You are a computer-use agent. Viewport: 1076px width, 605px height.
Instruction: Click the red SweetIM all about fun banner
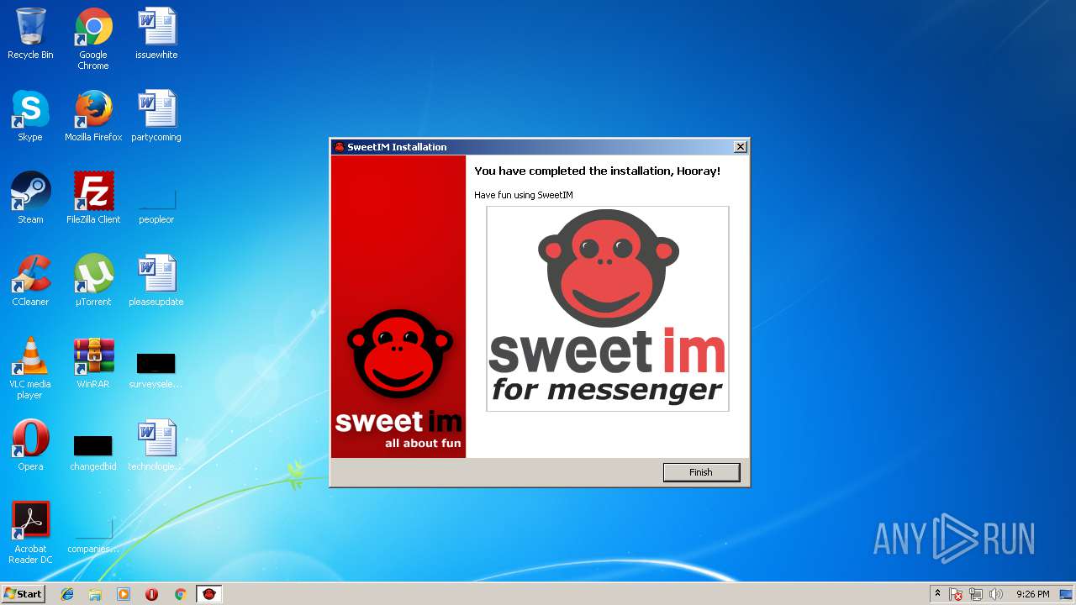click(398, 307)
